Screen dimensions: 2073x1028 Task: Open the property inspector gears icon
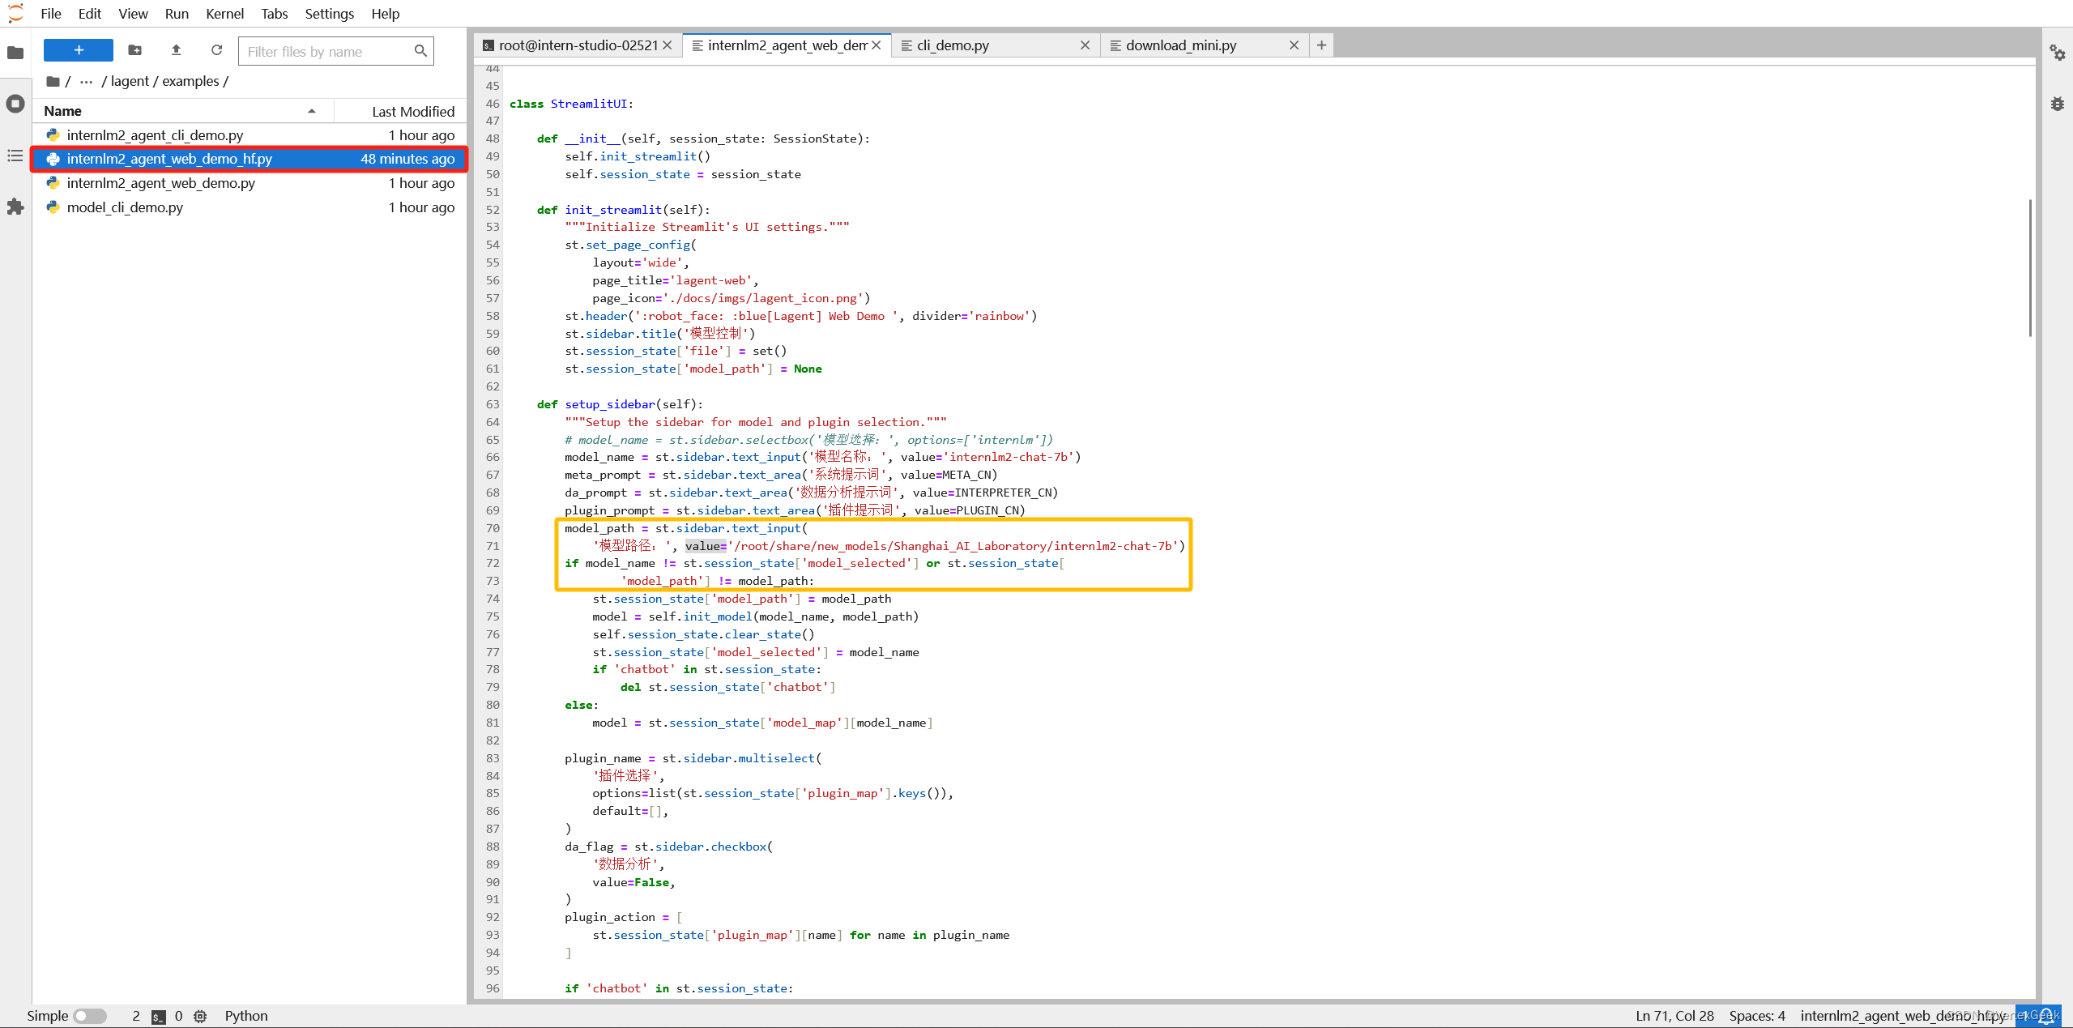[2057, 53]
